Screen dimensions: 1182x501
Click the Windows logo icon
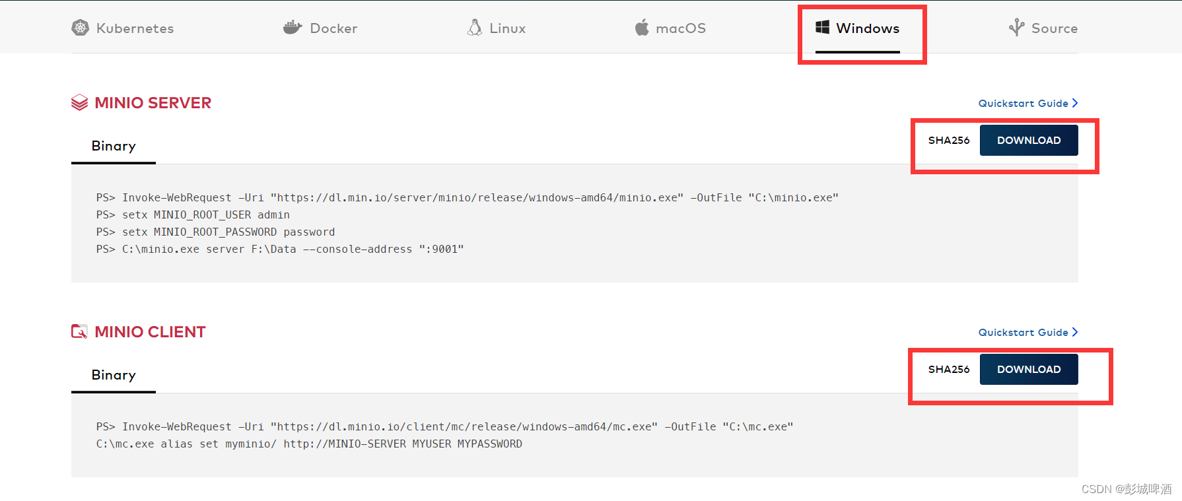pyautogui.click(x=822, y=27)
